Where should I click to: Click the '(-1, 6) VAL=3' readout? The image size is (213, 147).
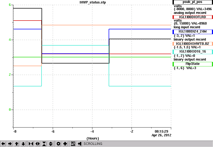click(185, 68)
